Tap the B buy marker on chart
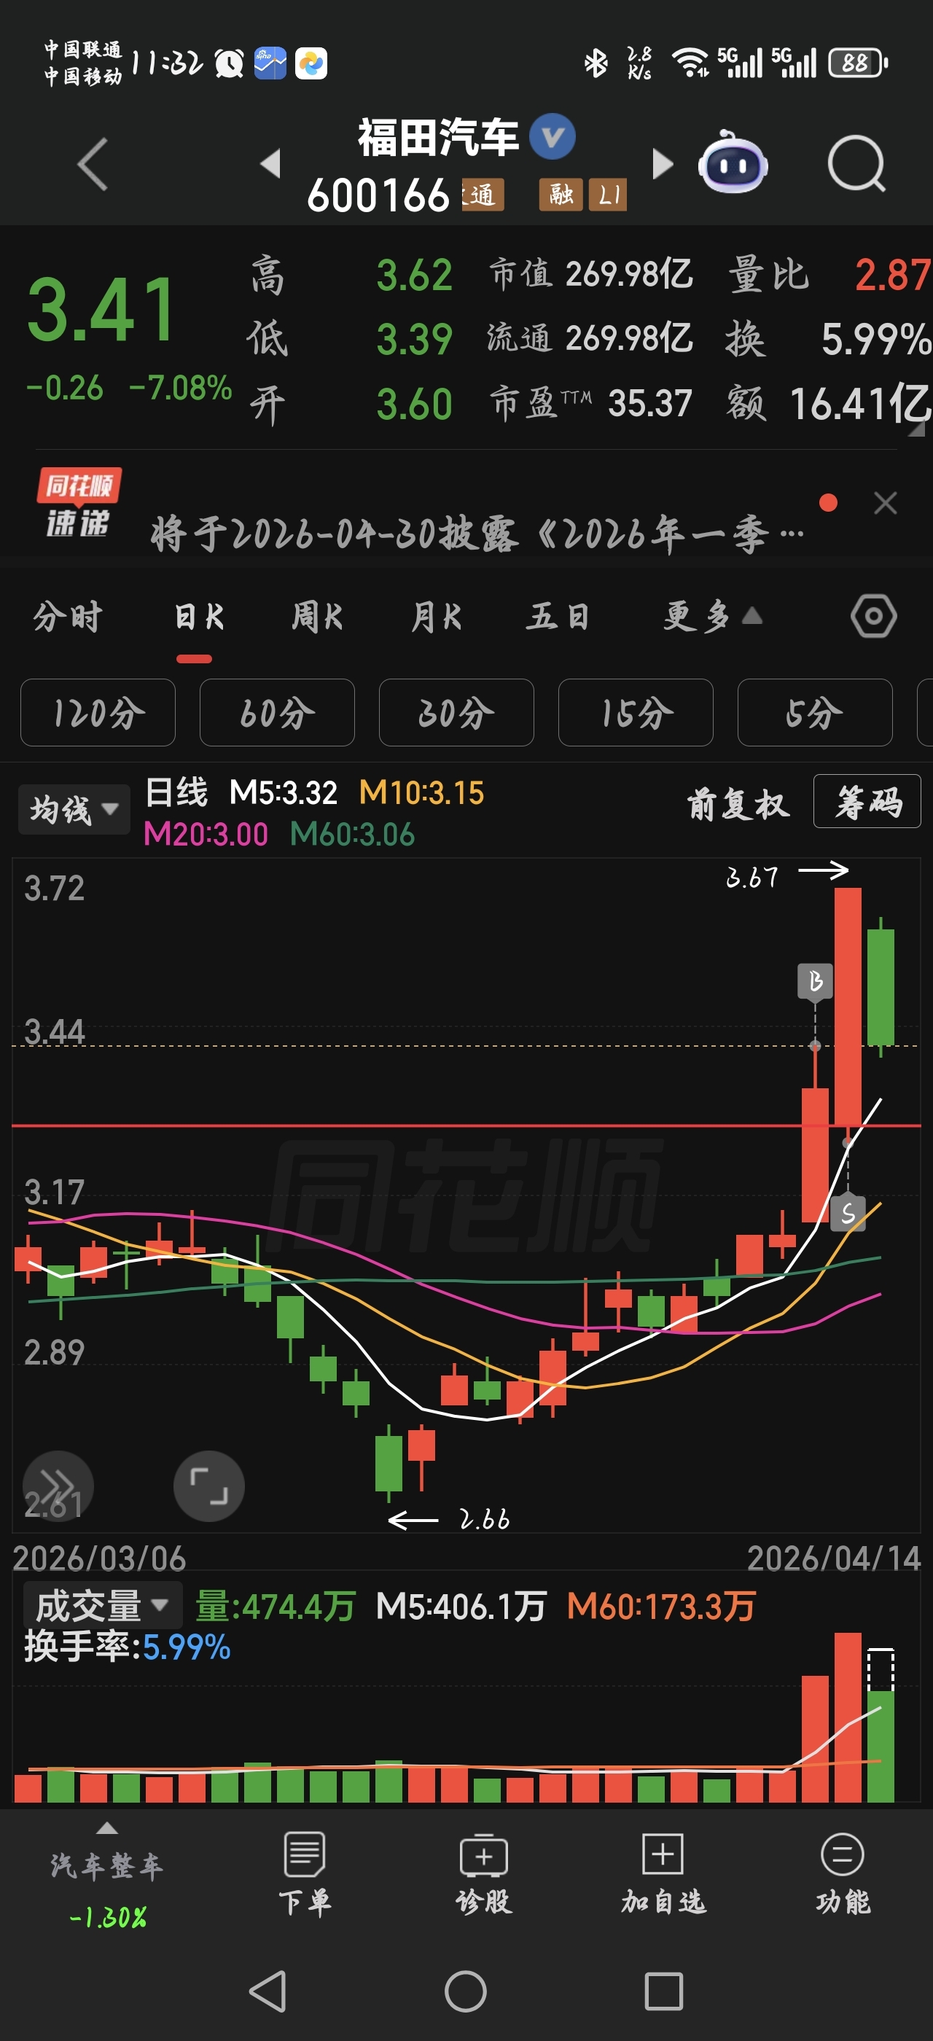933x2041 pixels. click(815, 982)
